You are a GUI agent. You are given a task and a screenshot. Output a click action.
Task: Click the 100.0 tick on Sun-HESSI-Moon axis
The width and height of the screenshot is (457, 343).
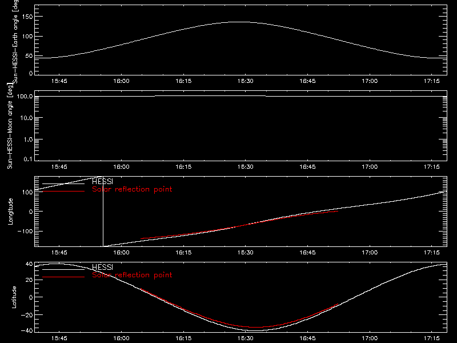tap(25, 96)
